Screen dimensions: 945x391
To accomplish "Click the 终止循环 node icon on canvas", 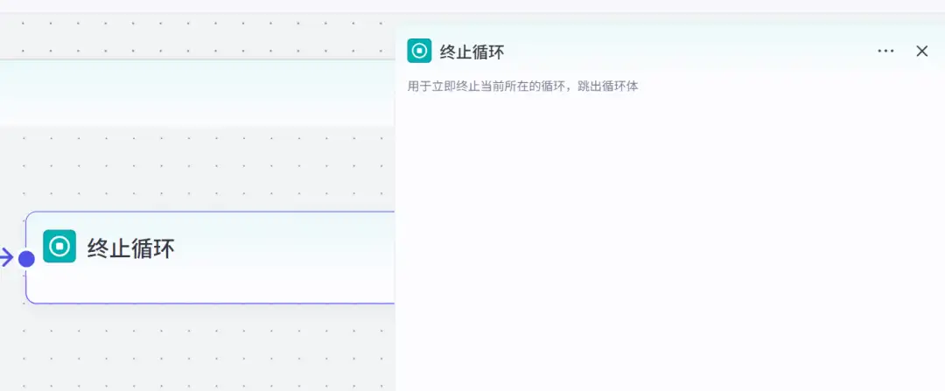I will pos(59,247).
